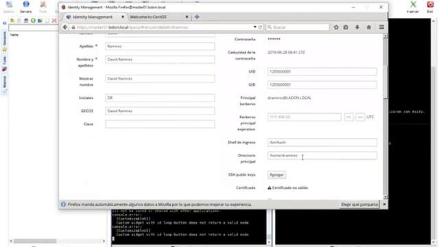Click the hours box of Kerberos expiration
This screenshot has width=439, height=247.
click(x=349, y=117)
